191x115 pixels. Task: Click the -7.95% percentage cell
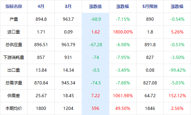click(123, 57)
